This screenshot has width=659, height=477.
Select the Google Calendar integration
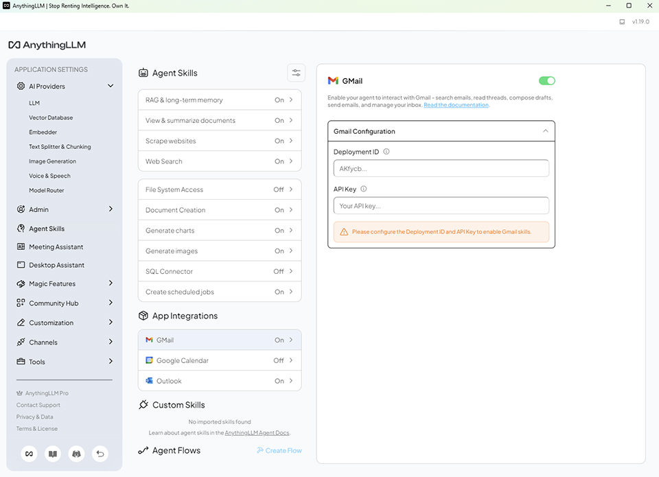[x=220, y=360]
